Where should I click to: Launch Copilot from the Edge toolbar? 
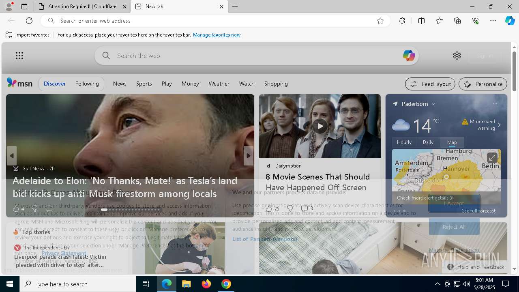510,21
